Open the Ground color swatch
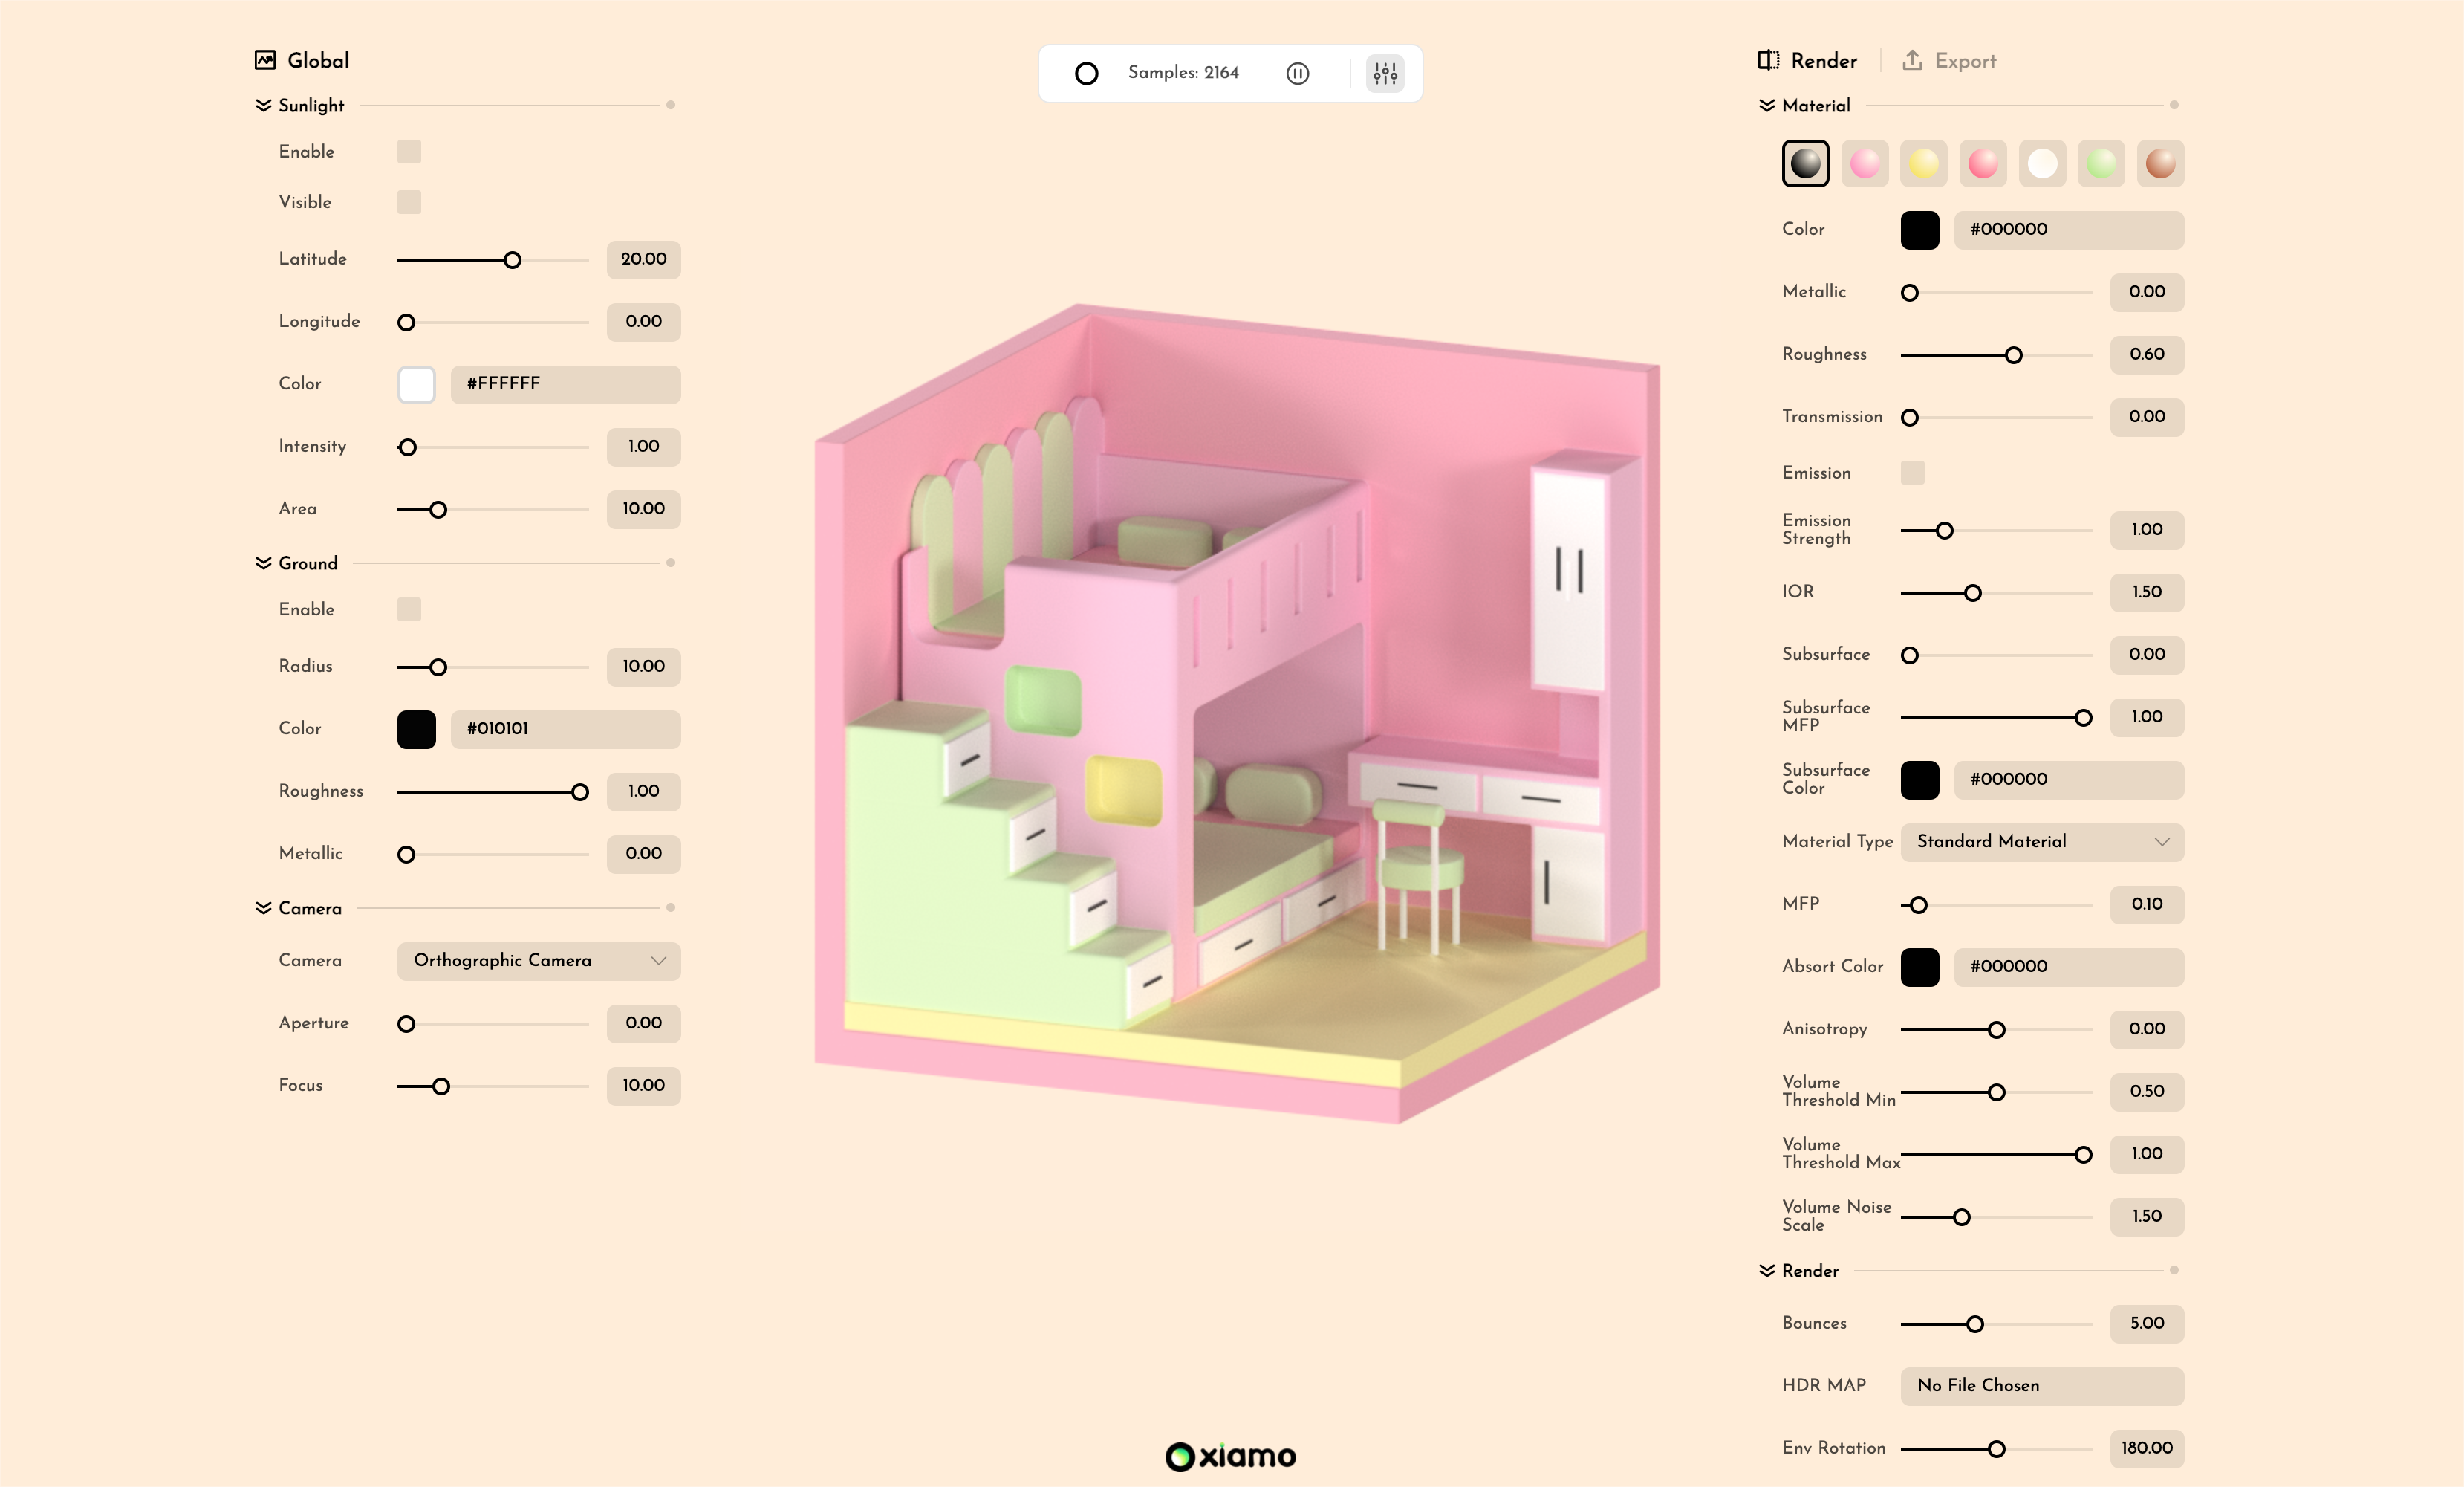This screenshot has width=2464, height=1487. pyautogui.click(x=416, y=730)
